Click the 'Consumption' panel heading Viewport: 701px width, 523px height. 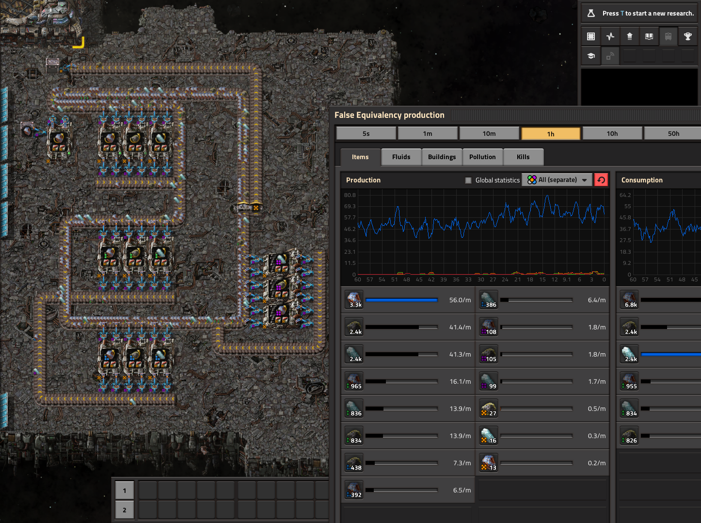pos(642,180)
